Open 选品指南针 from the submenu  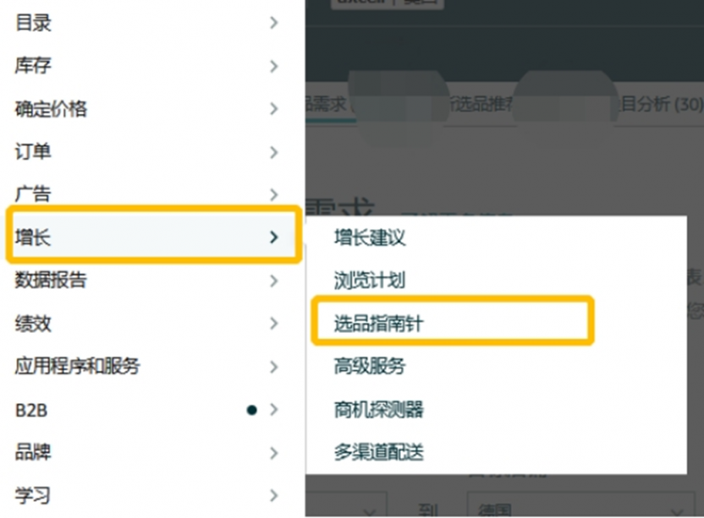pos(378,324)
